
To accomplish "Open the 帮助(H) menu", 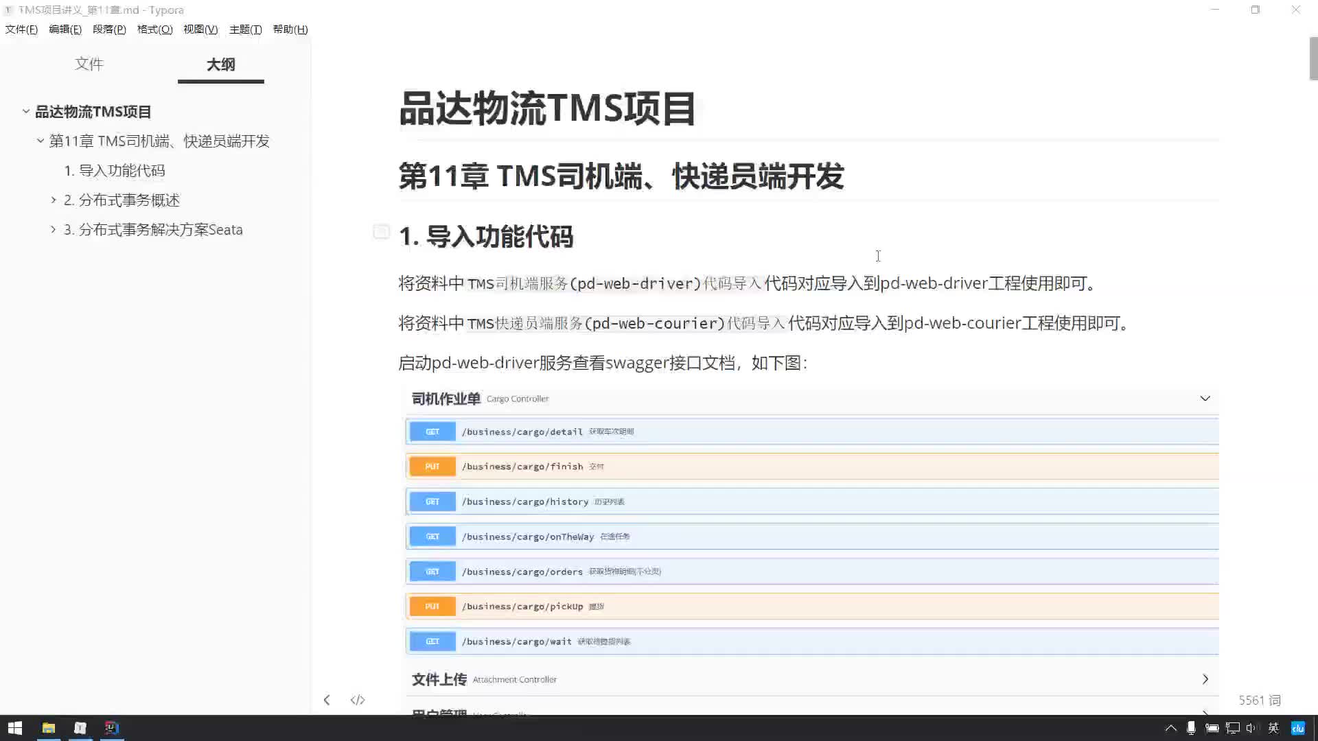I will pos(290,30).
